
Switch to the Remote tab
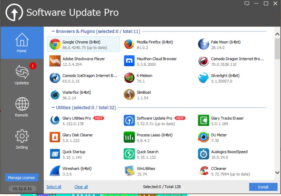[x=22, y=107]
